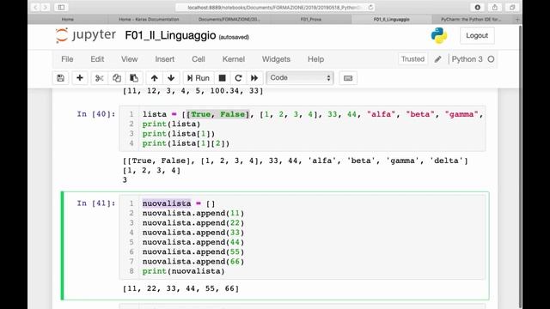Screen dimensions: 550x309
Task: Switch to the Home tab
Action: pos(68,19)
